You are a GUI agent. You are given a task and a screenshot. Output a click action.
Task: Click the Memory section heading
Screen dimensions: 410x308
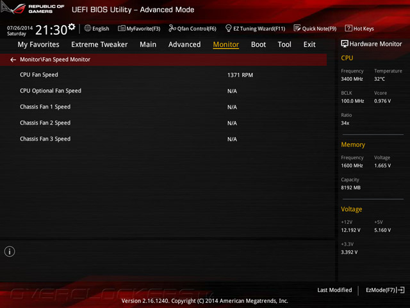click(x=353, y=144)
